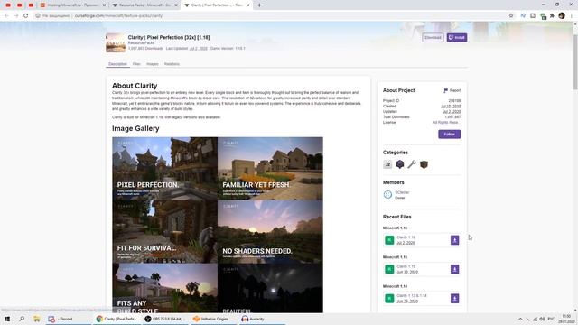Open the Chrome profile avatar
The width and height of the screenshot is (578, 325).
(x=562, y=16)
